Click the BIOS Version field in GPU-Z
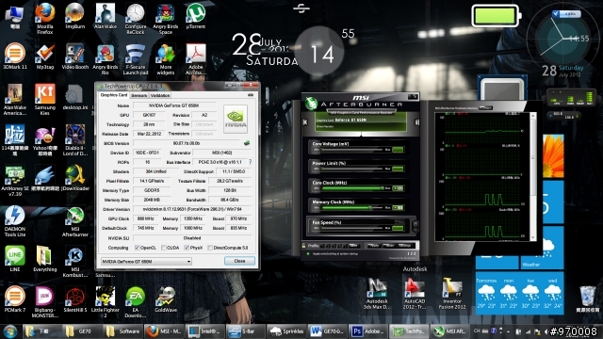Screen dimensions: 603x339 click(x=187, y=143)
